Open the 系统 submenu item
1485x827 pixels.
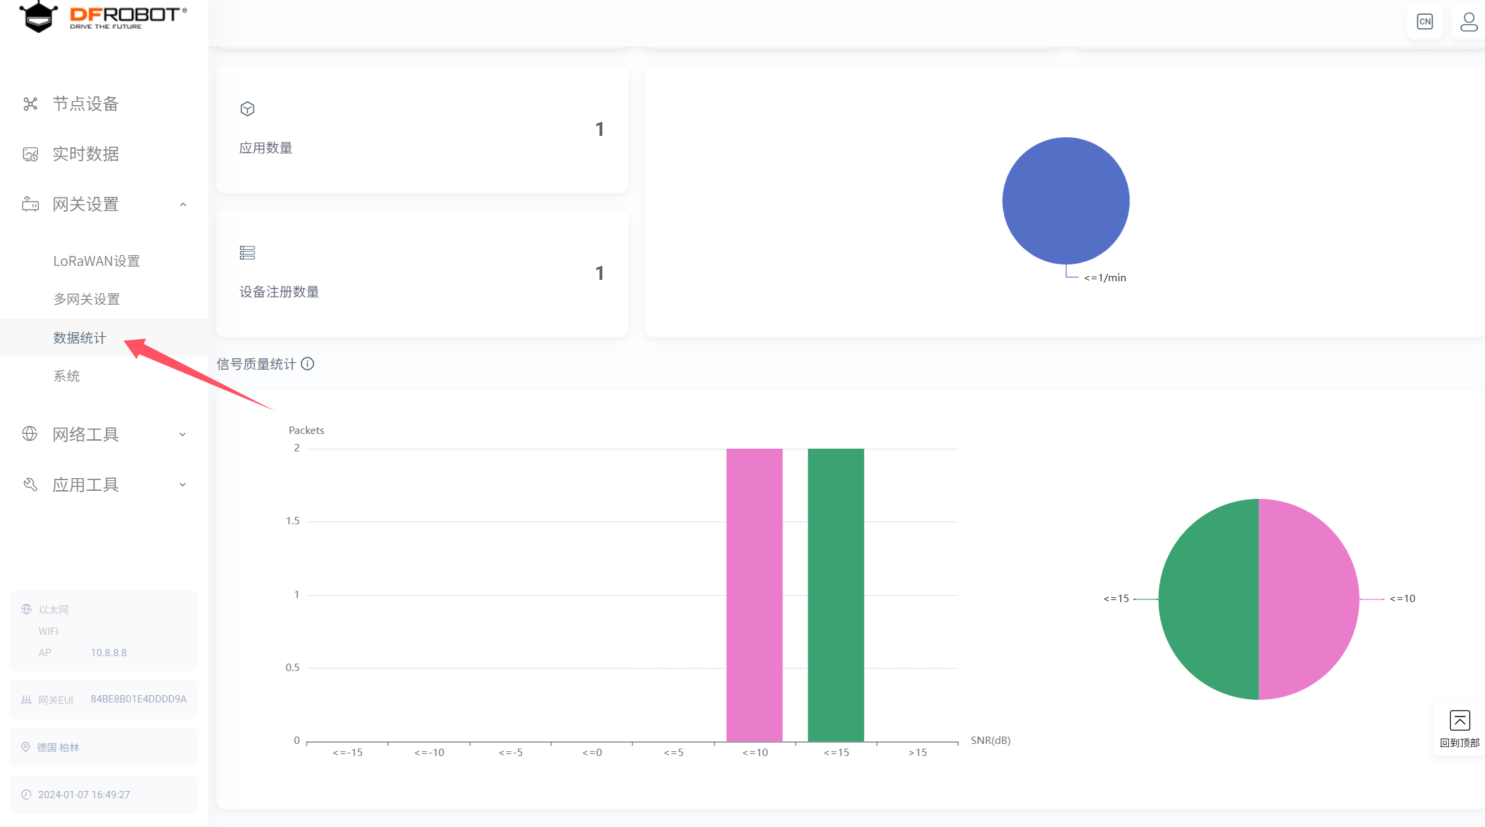point(66,376)
